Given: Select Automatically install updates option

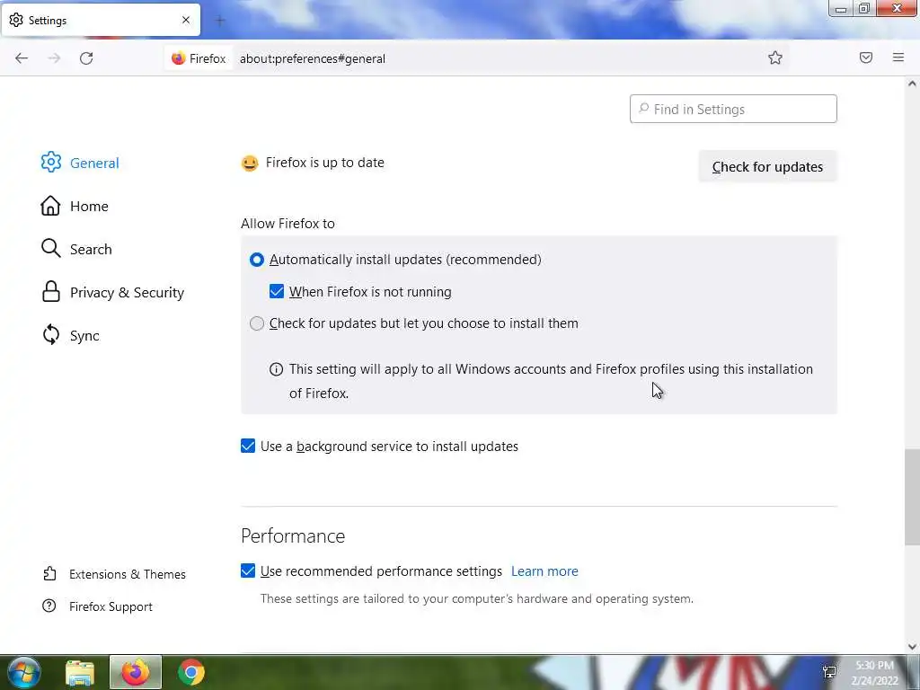Looking at the screenshot, I should click(257, 260).
